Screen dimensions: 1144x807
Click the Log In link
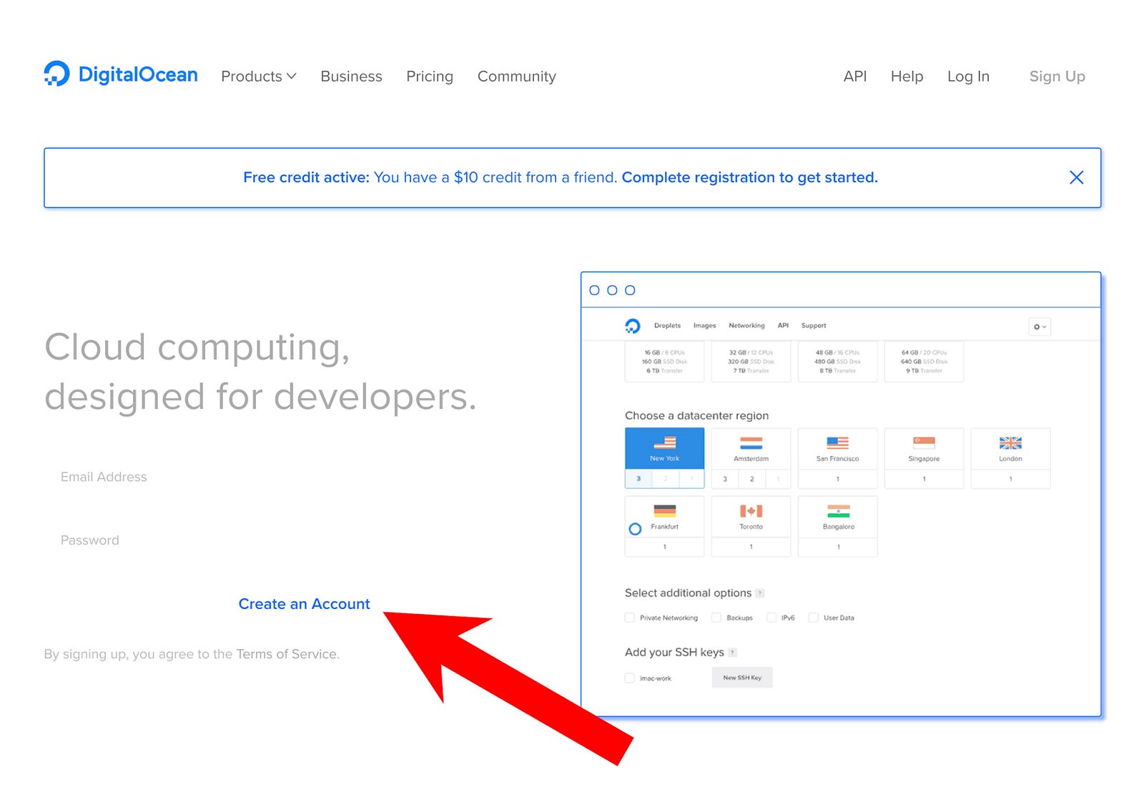(x=968, y=76)
